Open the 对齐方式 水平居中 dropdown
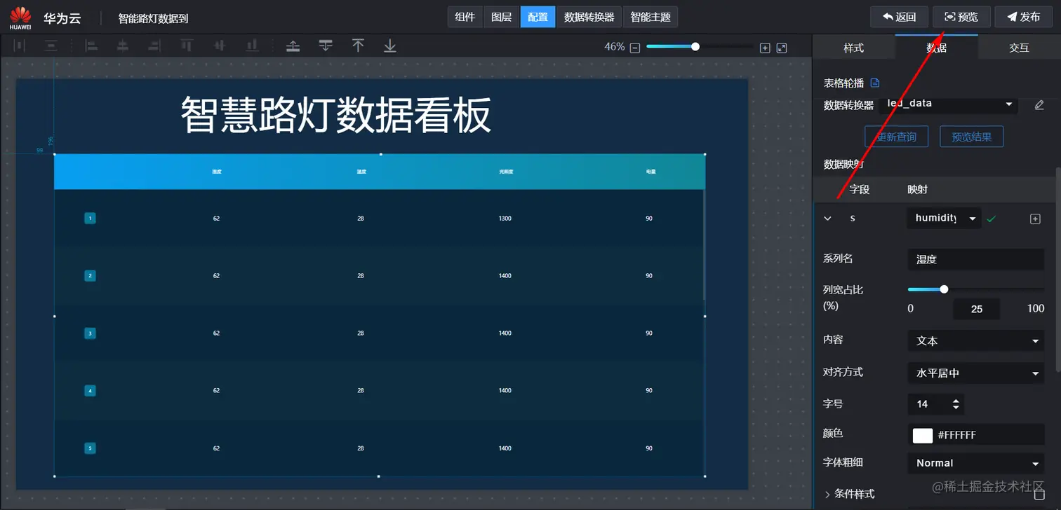 pyautogui.click(x=975, y=373)
